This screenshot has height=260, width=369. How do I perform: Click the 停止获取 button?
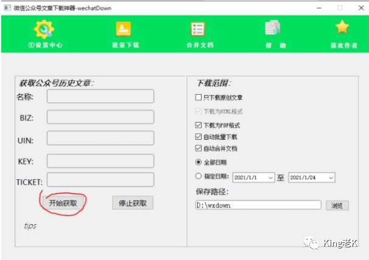(x=133, y=203)
